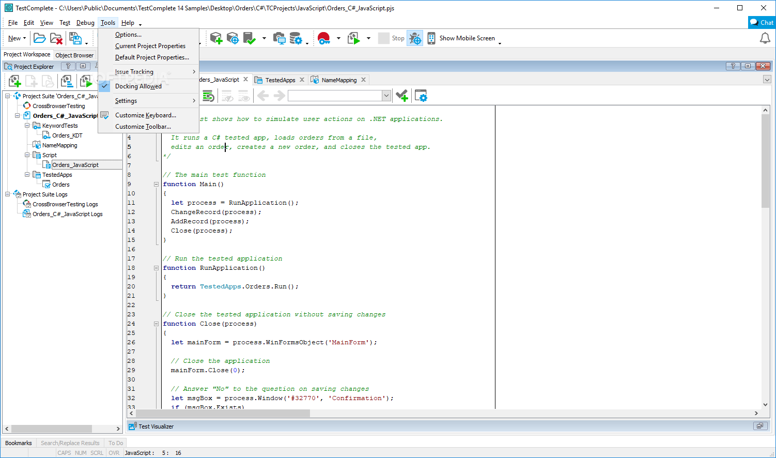Click the Run project item icon in Project Explorer
This screenshot has height=458, width=776.
click(x=86, y=81)
